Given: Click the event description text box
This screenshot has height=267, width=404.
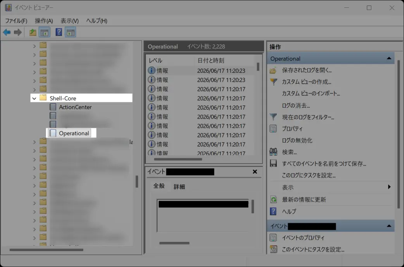Looking at the screenshot, I should [203, 216].
